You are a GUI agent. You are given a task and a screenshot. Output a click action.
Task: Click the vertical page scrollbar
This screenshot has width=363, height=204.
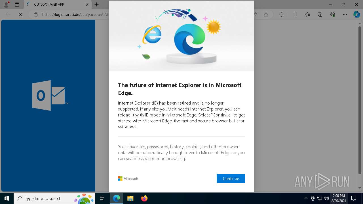360,99
